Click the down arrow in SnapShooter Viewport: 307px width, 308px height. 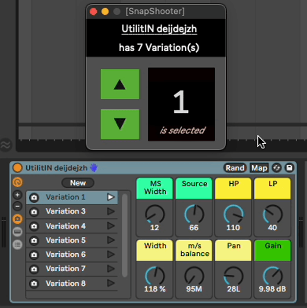coord(120,124)
